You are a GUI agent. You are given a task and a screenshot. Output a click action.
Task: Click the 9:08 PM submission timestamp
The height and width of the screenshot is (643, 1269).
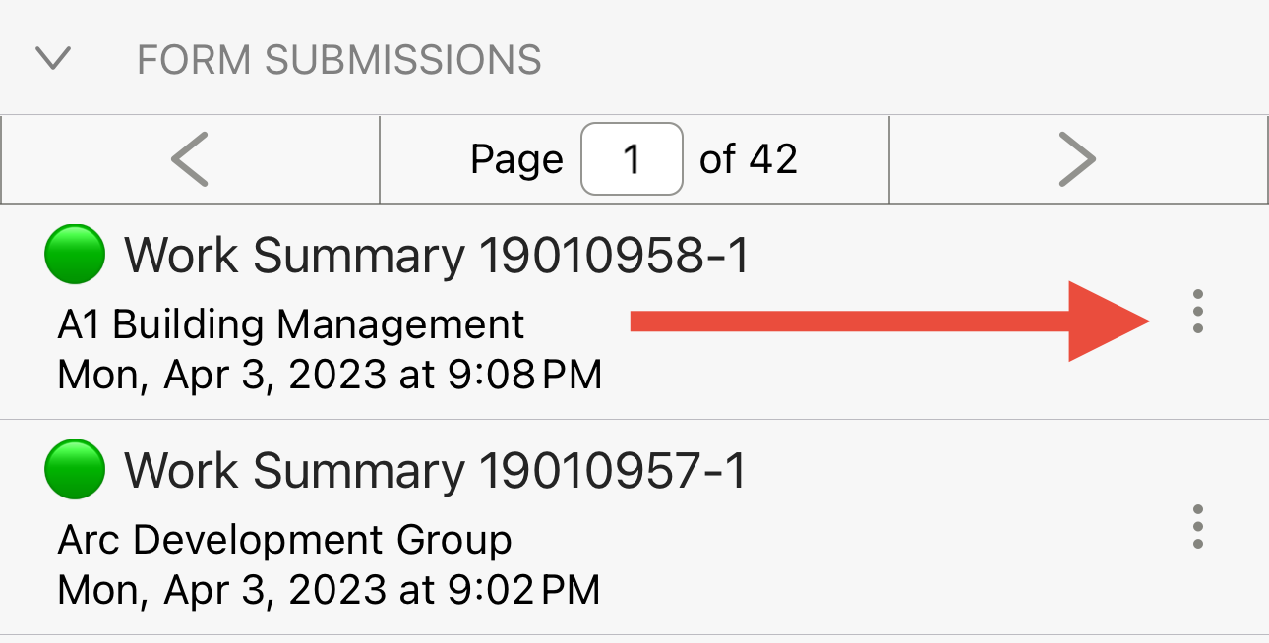click(330, 375)
